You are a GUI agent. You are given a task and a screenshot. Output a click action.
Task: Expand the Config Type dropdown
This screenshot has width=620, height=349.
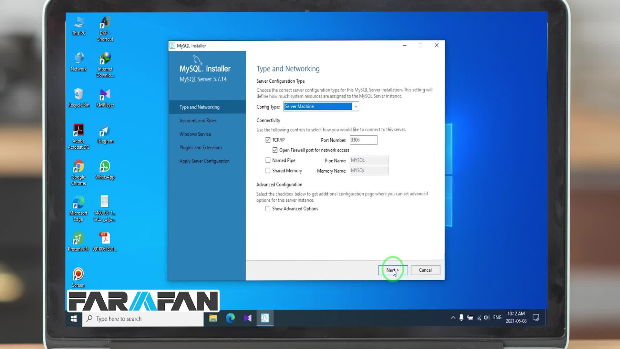pyautogui.click(x=356, y=107)
